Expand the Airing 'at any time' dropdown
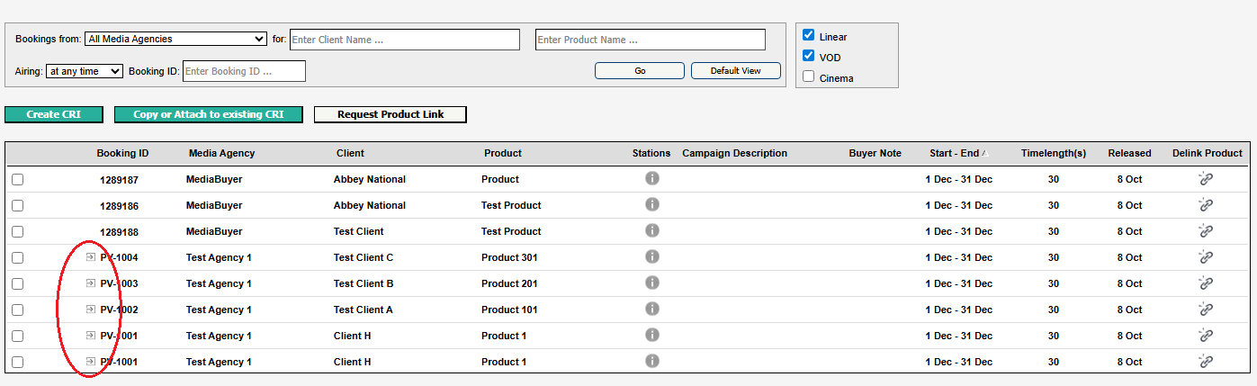 (x=85, y=71)
